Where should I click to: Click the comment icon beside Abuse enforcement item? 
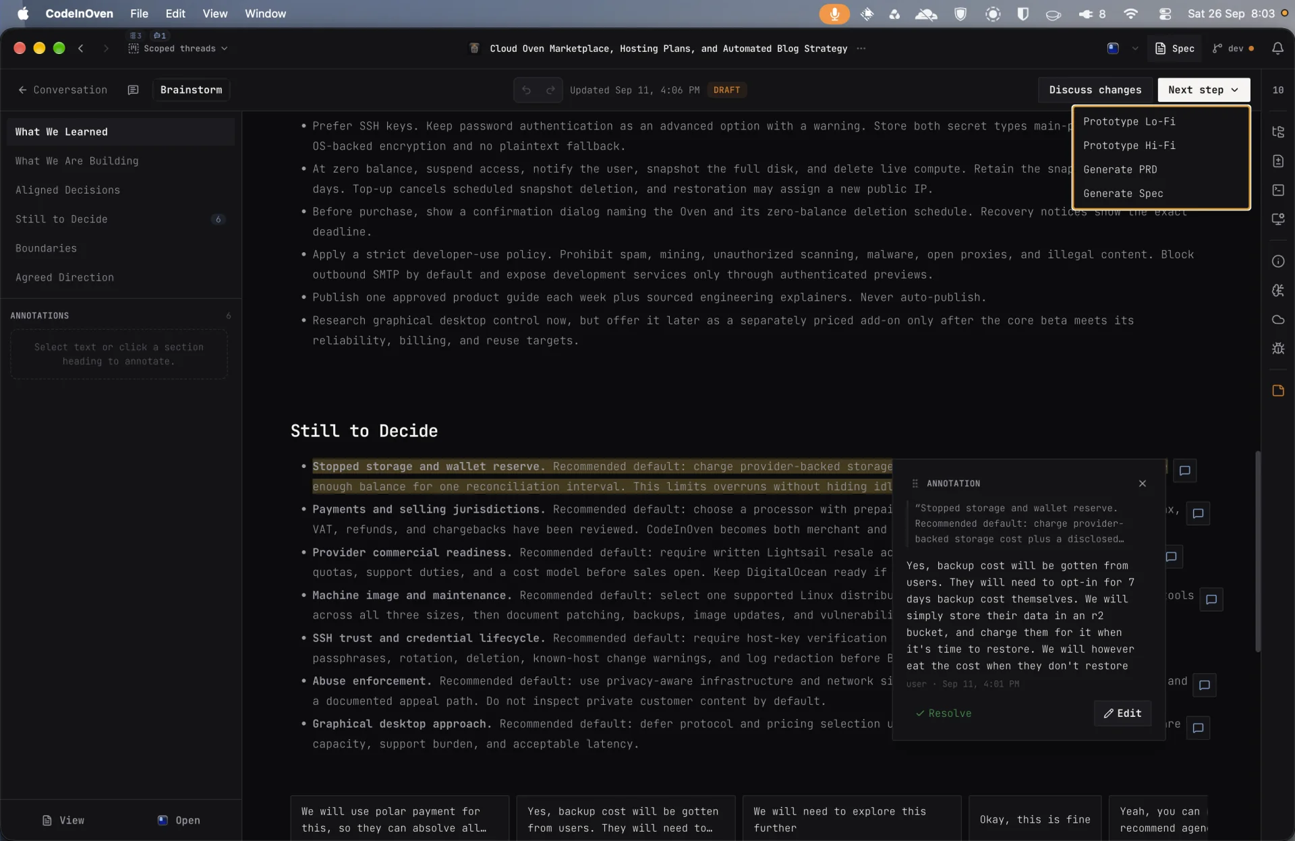point(1205,685)
